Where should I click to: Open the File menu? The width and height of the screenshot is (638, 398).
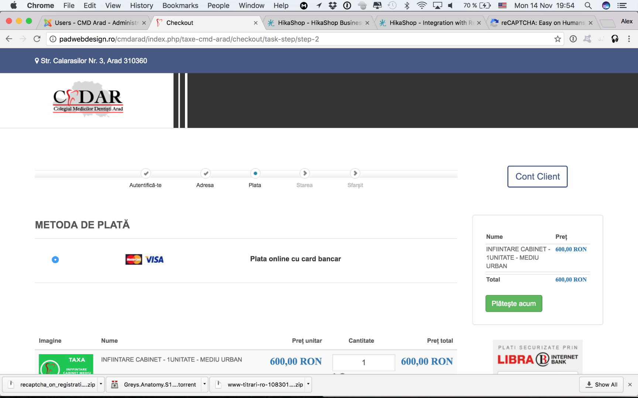point(69,6)
